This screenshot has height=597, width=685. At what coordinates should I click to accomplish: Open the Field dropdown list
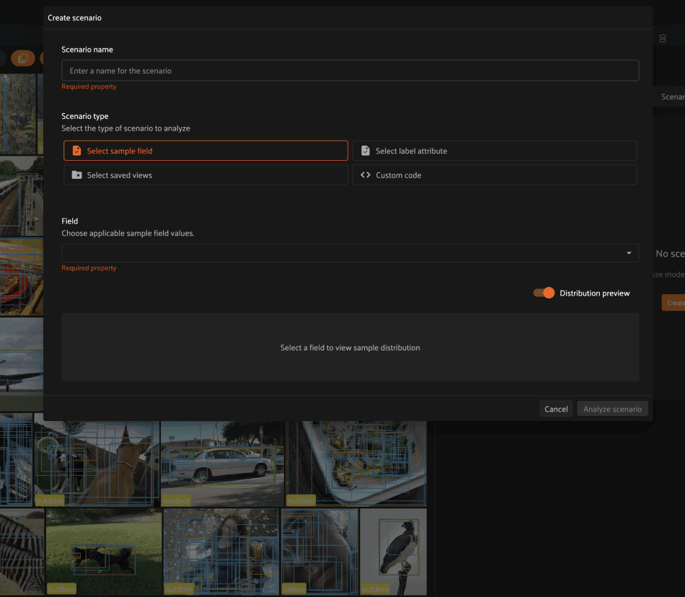350,253
